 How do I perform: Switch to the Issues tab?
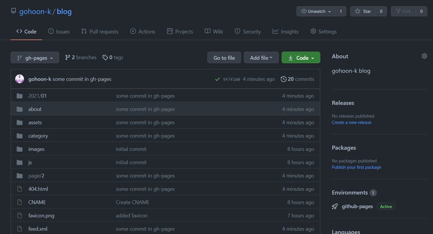[x=59, y=32]
